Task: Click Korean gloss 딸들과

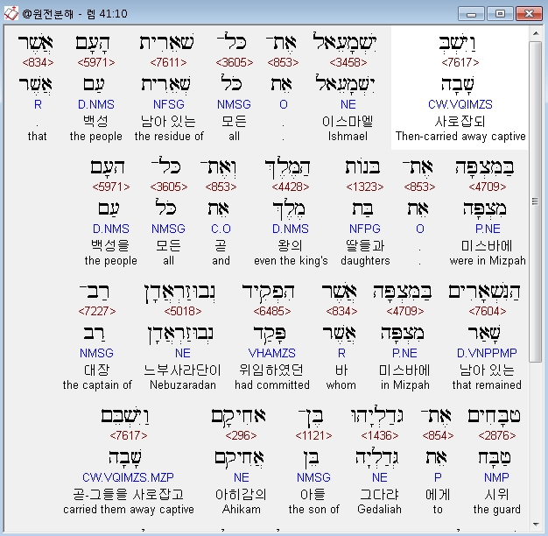Action: (x=365, y=245)
